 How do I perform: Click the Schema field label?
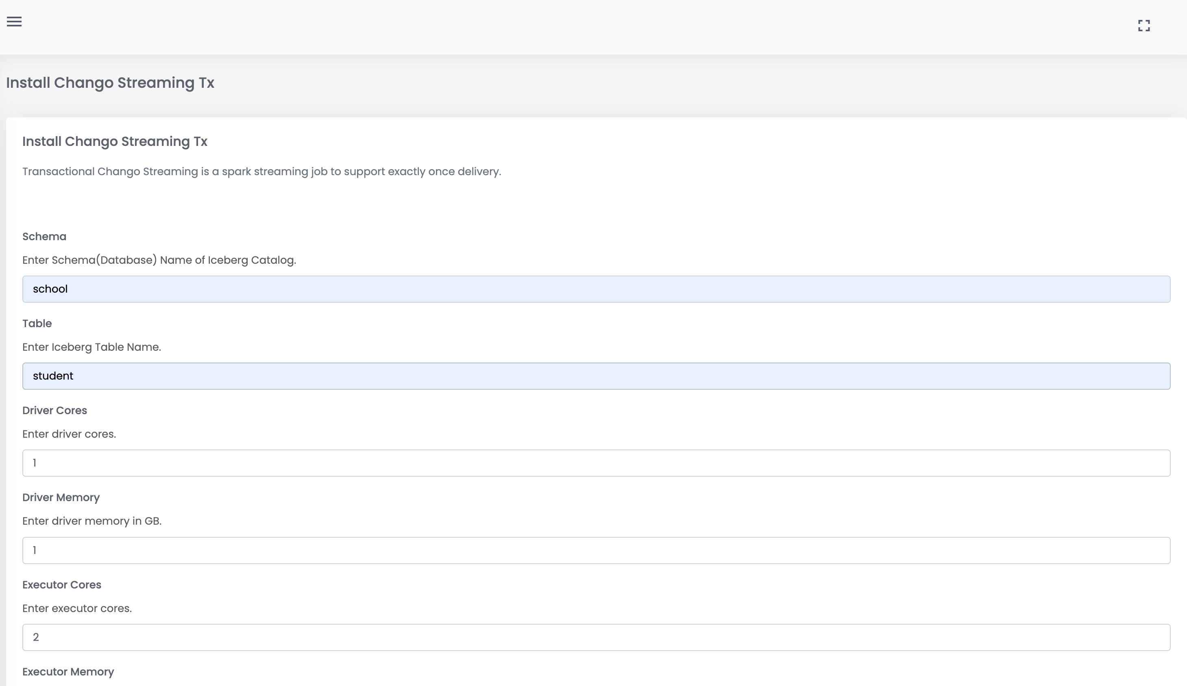point(44,237)
